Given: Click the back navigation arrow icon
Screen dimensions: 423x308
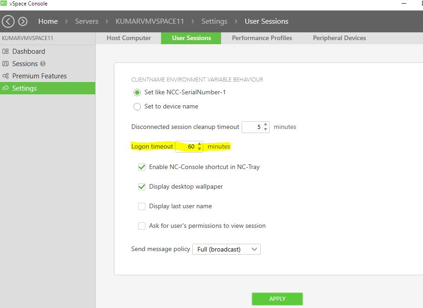Looking at the screenshot, I should tap(8, 21).
